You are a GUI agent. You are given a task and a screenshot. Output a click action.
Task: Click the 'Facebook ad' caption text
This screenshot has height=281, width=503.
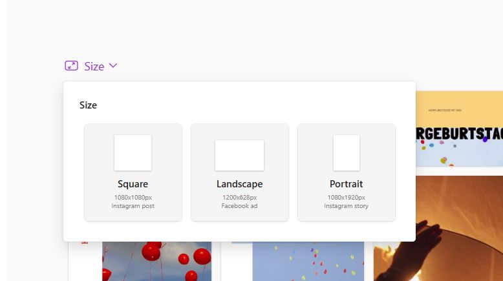239,206
